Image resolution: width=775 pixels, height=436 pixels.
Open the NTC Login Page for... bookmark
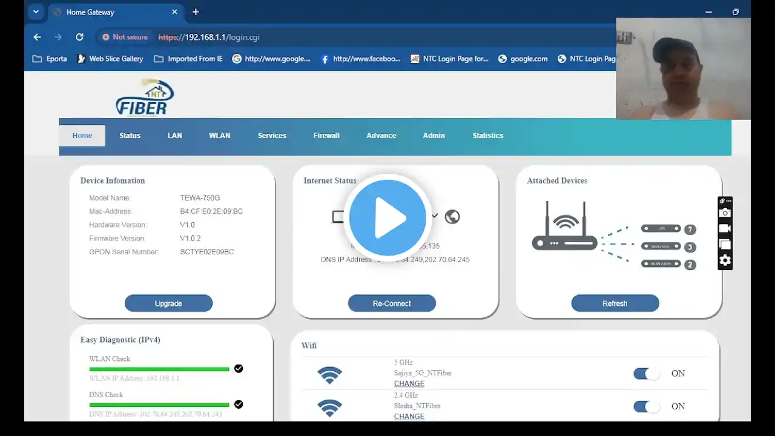(x=449, y=59)
